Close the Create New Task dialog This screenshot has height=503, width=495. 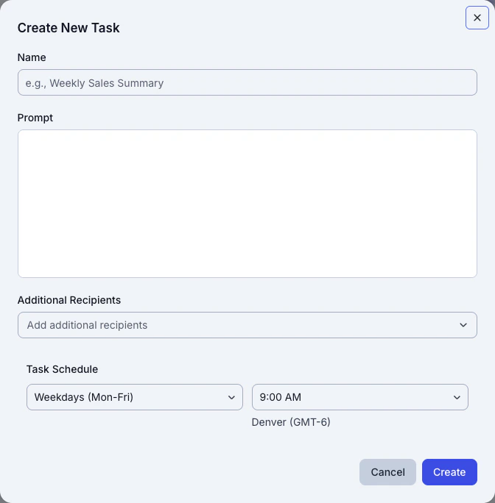click(477, 18)
